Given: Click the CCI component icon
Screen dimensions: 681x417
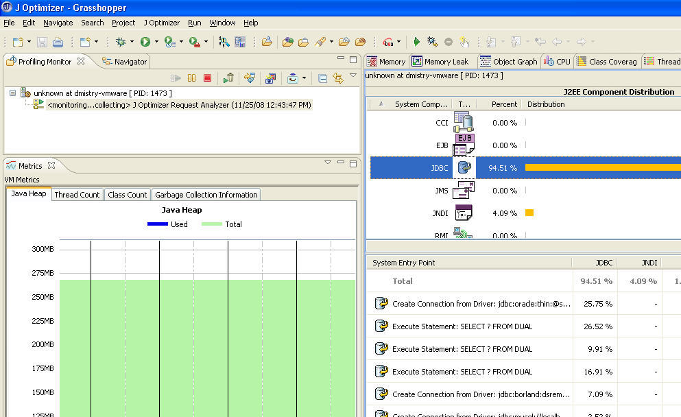Looking at the screenshot, I should pos(464,122).
